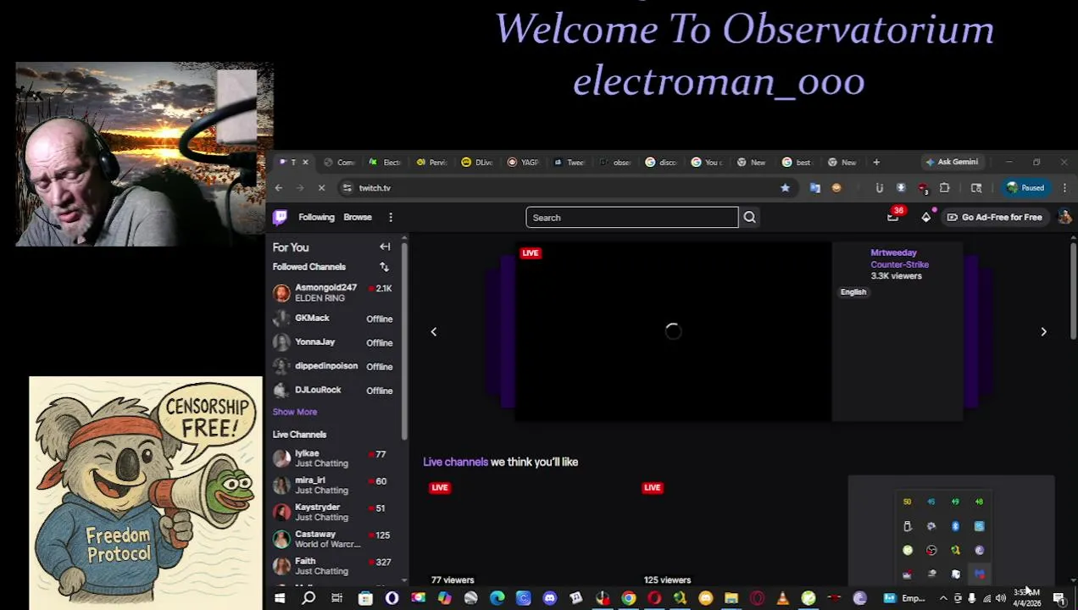Screen dimensions: 1078x610
Task: Open the Twitch bits diamond icon
Action: pyautogui.click(x=925, y=217)
